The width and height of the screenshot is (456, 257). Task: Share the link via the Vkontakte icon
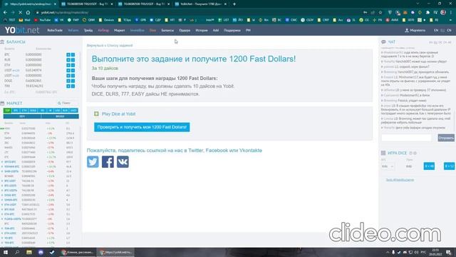[x=123, y=162]
